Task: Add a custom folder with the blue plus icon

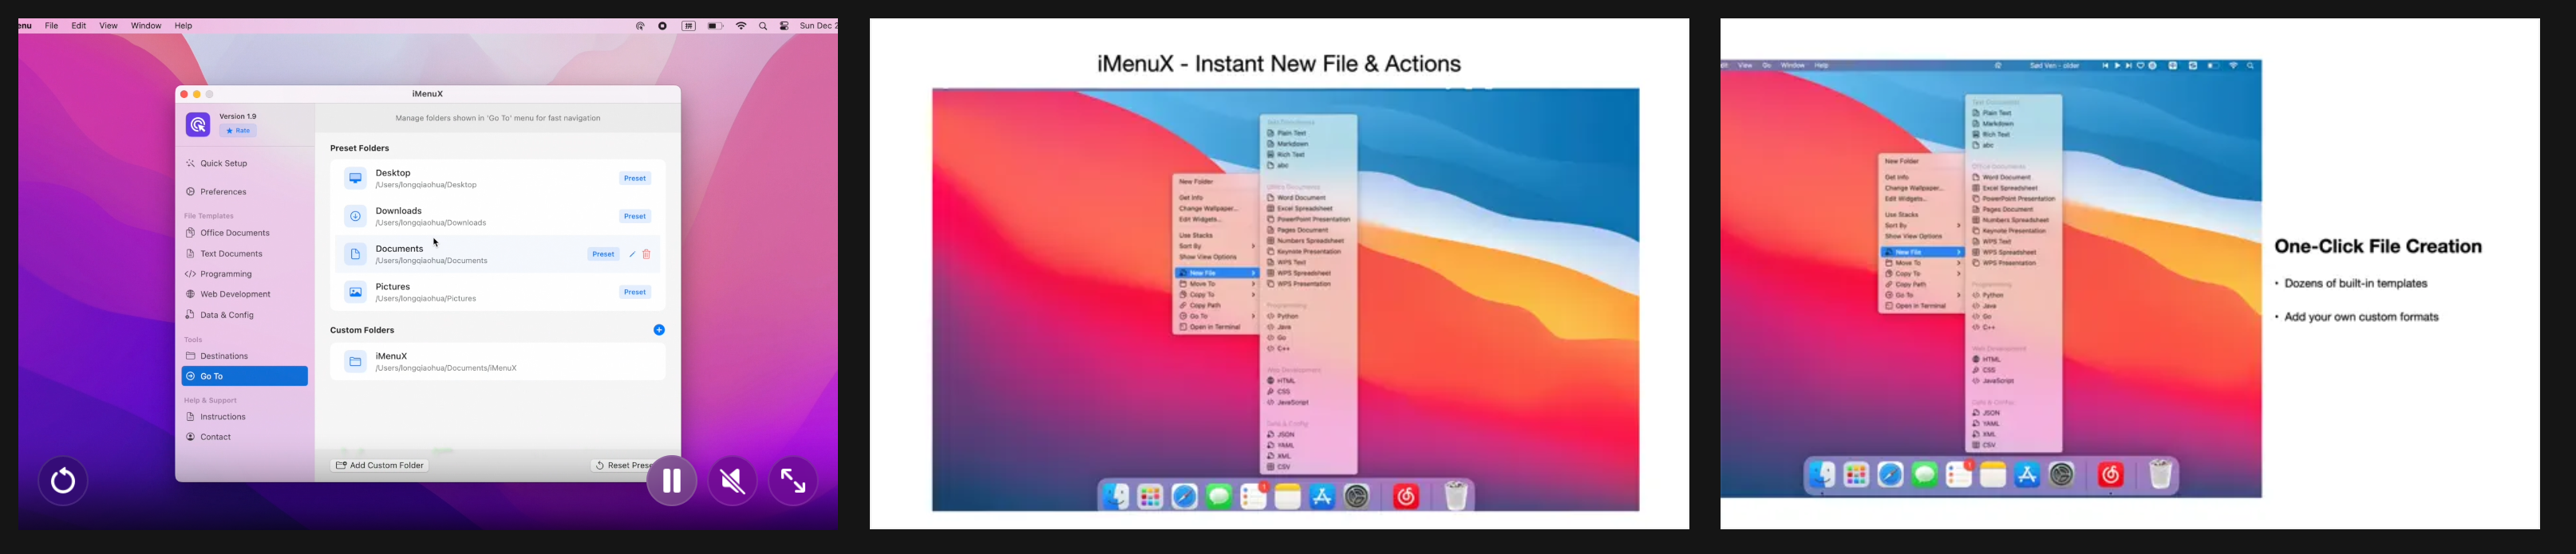Action: tap(659, 330)
